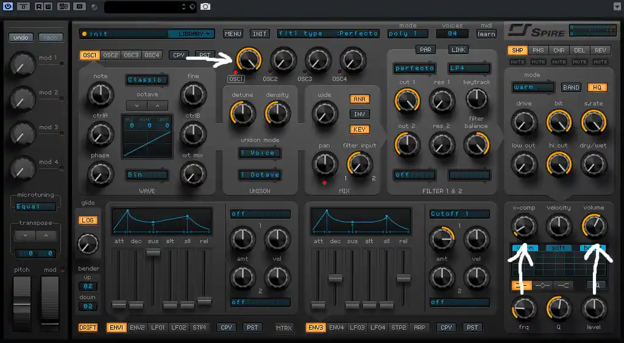Switch to the ENV2 tab
The height and width of the screenshot is (343, 624).
tap(137, 328)
